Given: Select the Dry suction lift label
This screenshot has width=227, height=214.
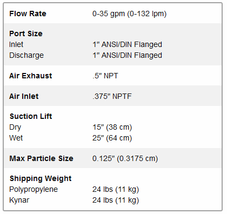Looking at the screenshot, I should click(x=15, y=127).
